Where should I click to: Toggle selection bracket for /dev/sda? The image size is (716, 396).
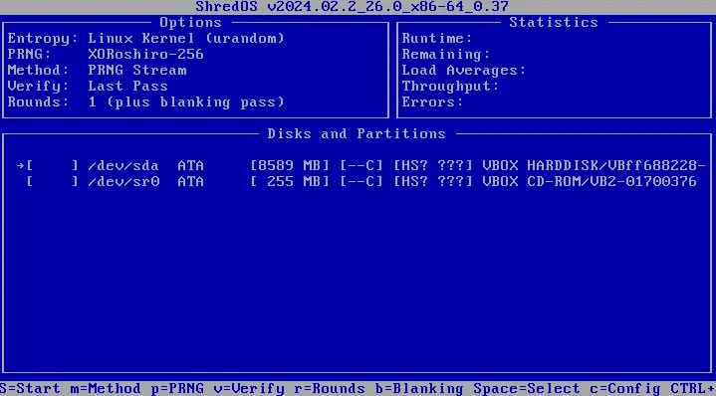(53, 165)
